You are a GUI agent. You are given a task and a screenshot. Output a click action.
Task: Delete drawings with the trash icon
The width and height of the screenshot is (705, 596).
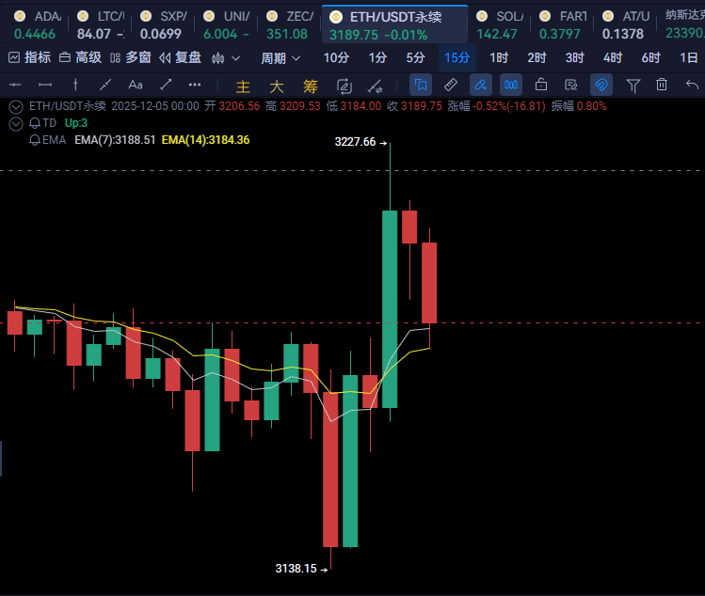point(662,85)
